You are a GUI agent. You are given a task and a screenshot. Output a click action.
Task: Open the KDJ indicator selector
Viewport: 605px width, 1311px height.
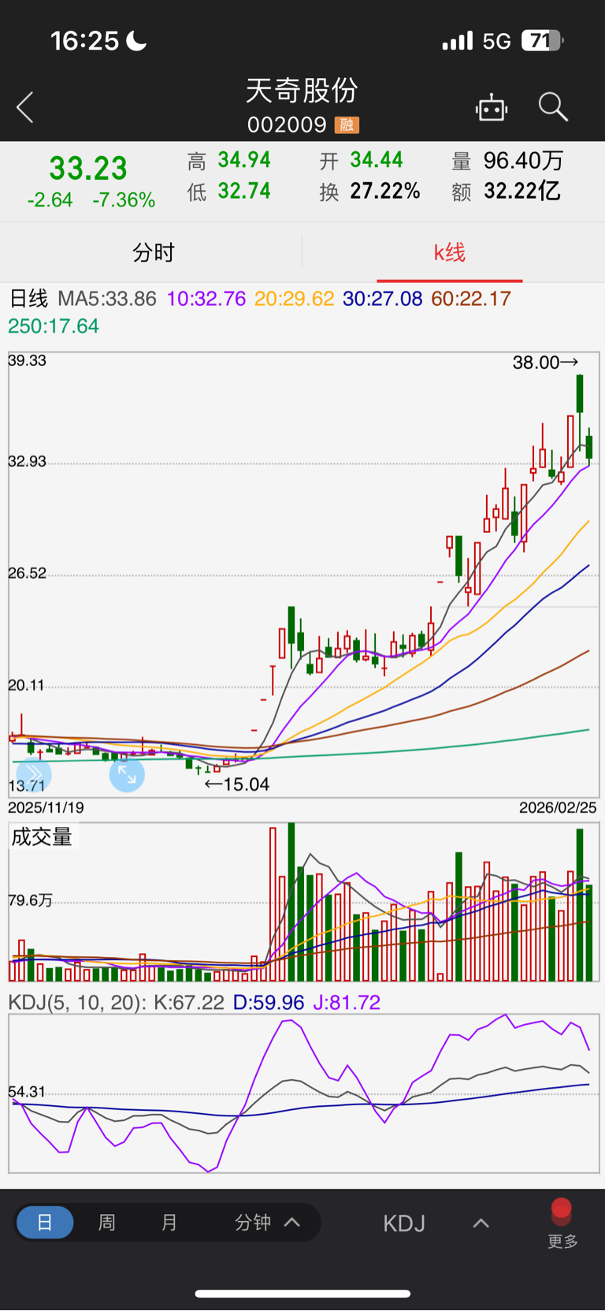click(404, 1223)
